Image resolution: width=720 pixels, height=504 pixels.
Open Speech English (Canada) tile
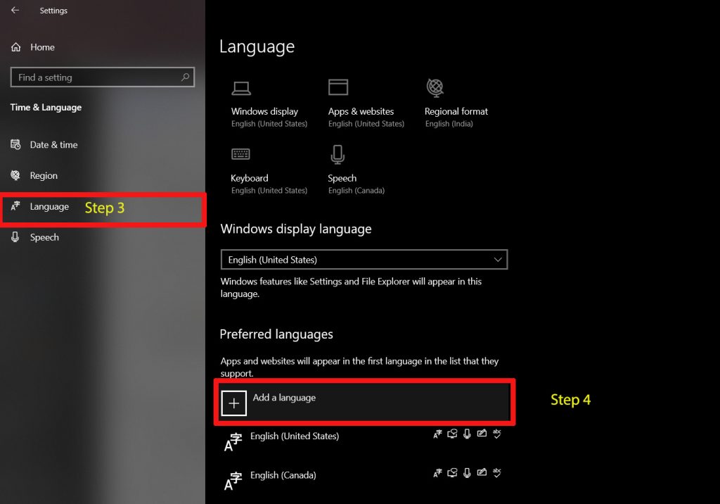point(356,170)
